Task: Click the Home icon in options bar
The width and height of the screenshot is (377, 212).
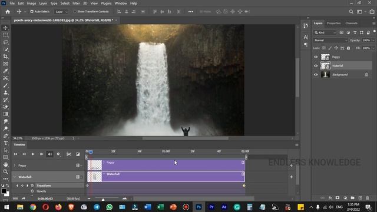Action: (8, 12)
